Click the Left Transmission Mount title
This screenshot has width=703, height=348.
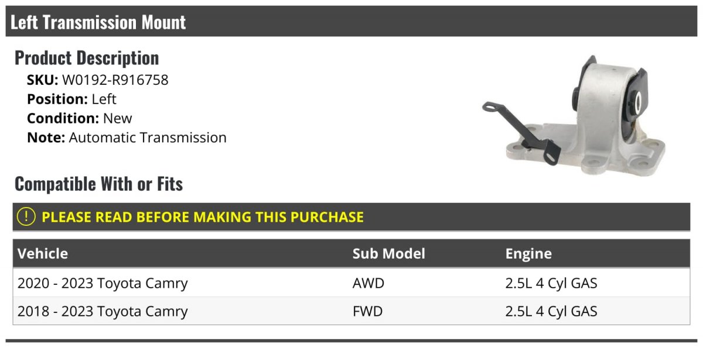tap(98, 22)
